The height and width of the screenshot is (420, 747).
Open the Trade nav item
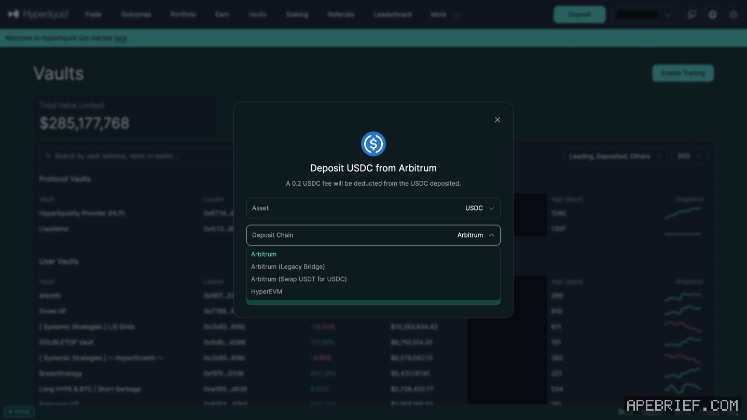coord(93,15)
